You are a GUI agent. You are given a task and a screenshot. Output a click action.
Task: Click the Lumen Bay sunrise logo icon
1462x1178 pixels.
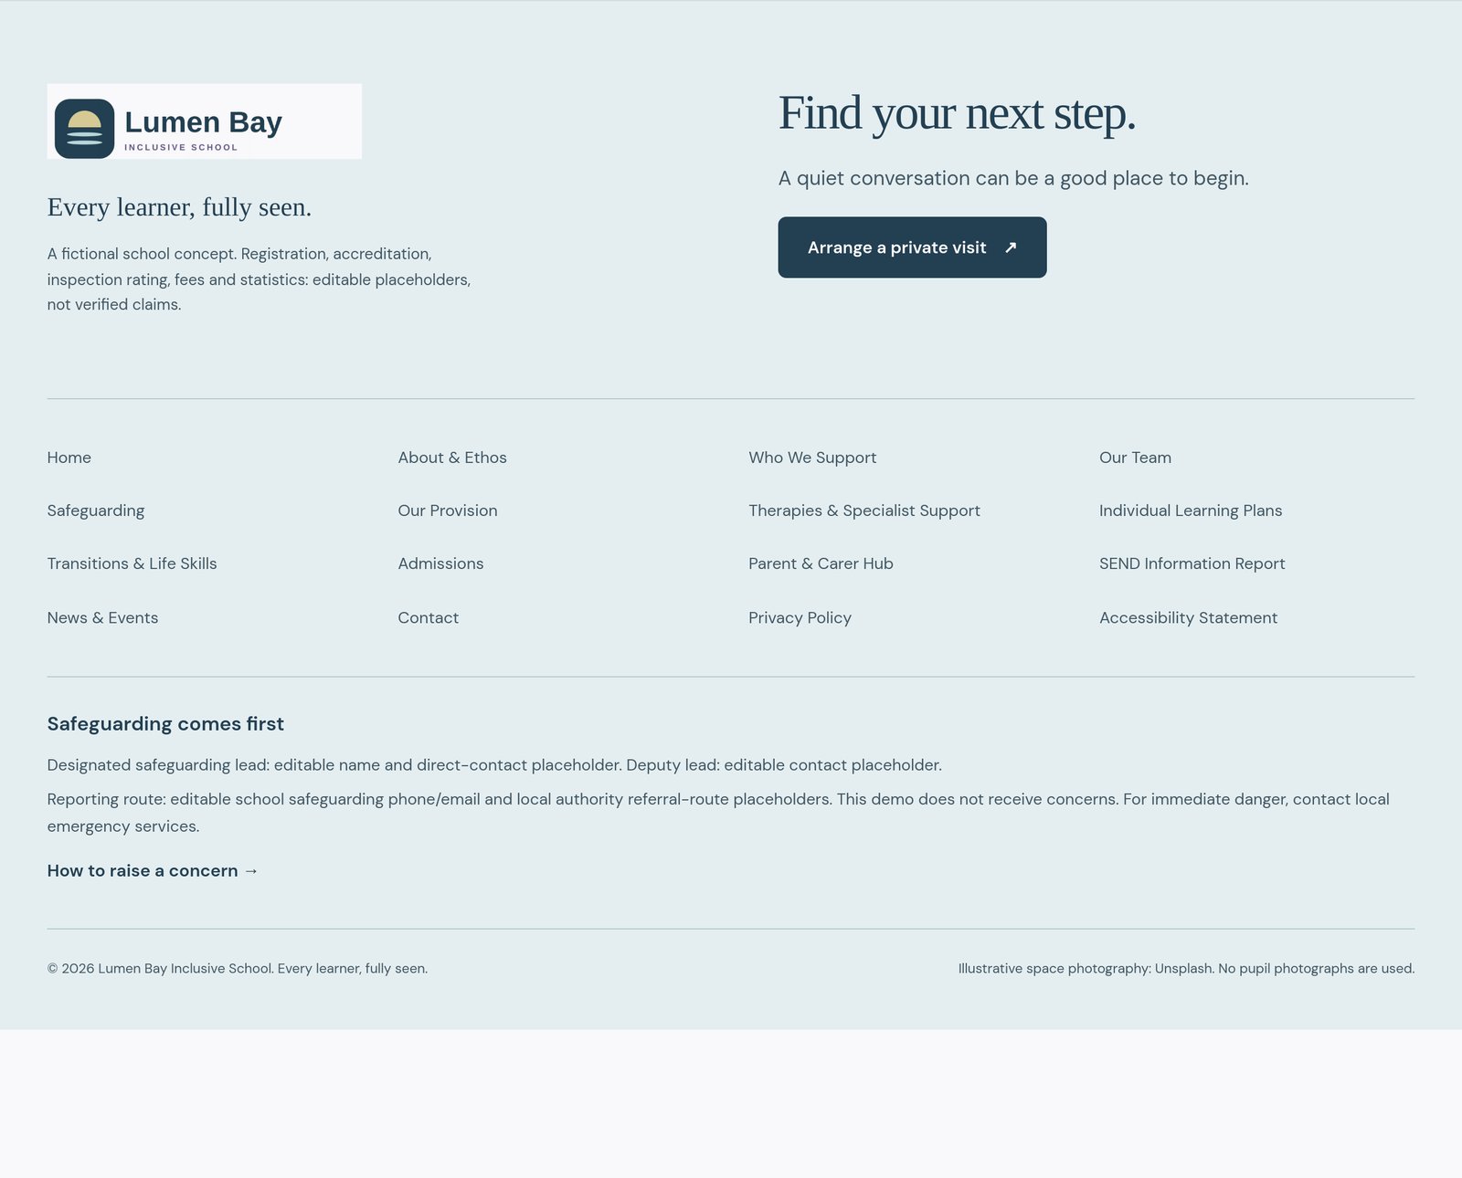[84, 129]
